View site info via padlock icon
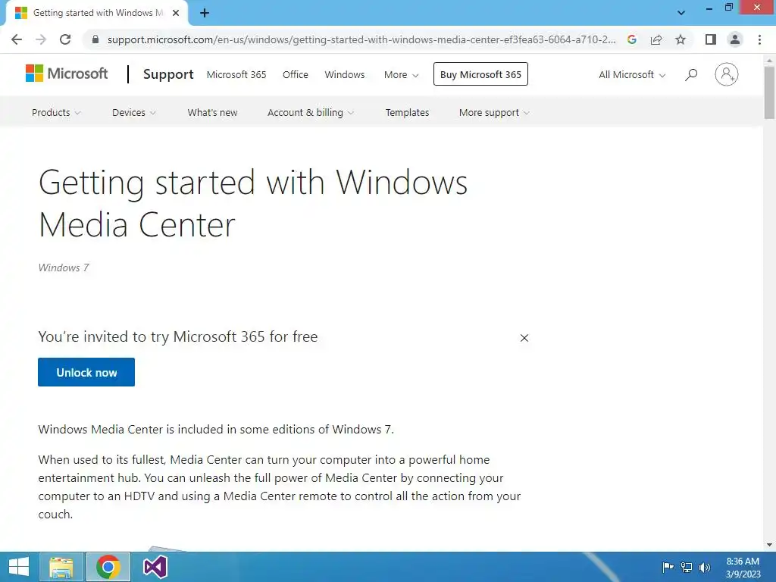This screenshot has width=776, height=582. point(95,39)
